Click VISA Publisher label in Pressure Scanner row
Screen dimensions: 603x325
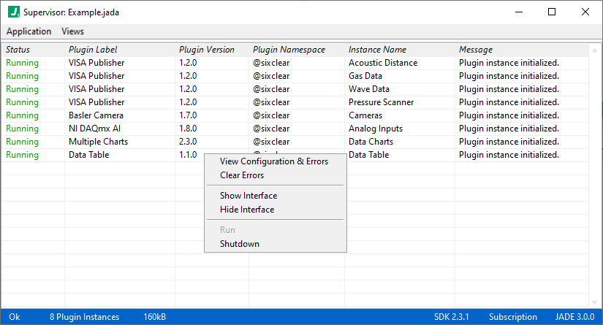96,102
